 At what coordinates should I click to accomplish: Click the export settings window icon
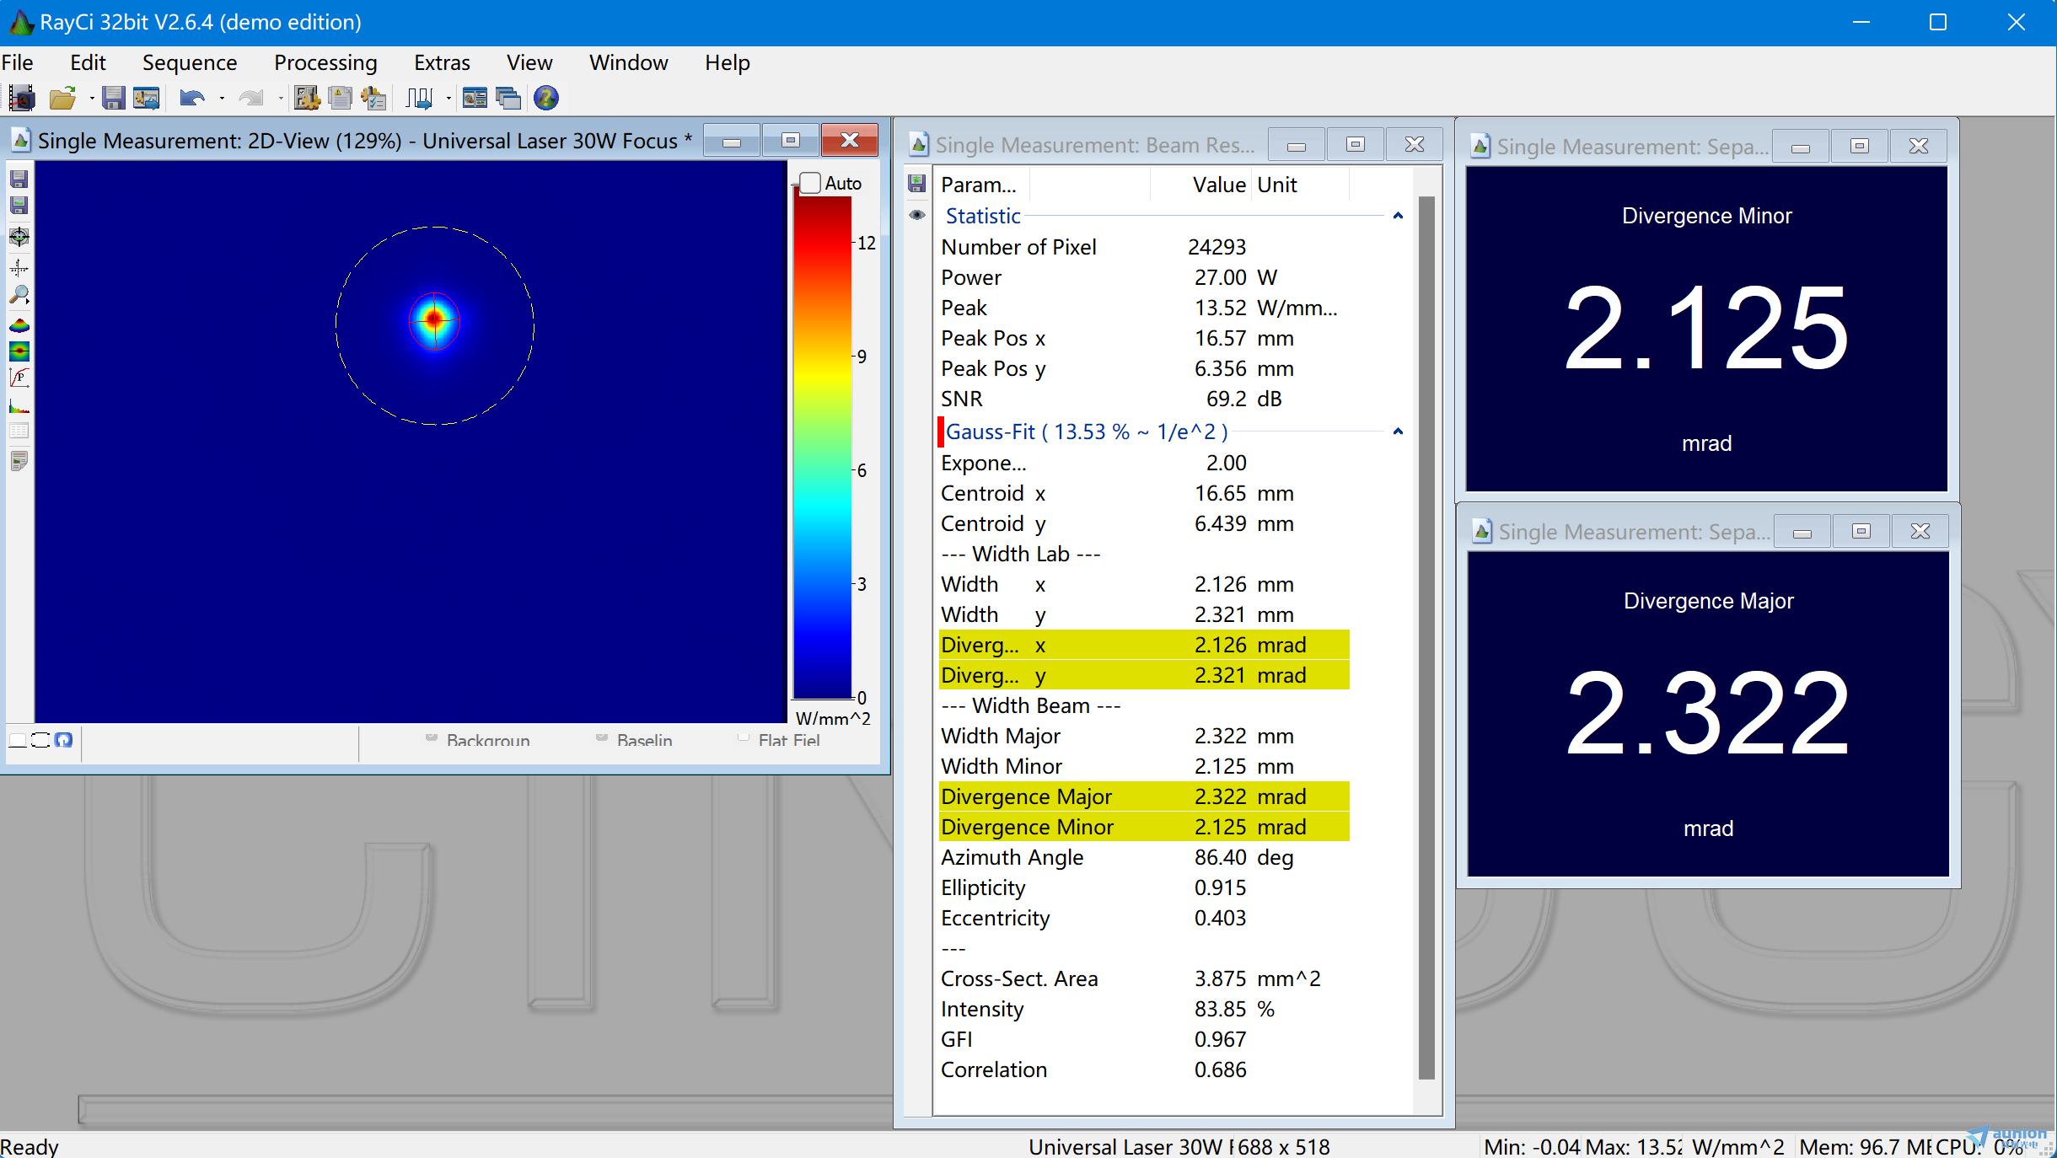coord(147,99)
